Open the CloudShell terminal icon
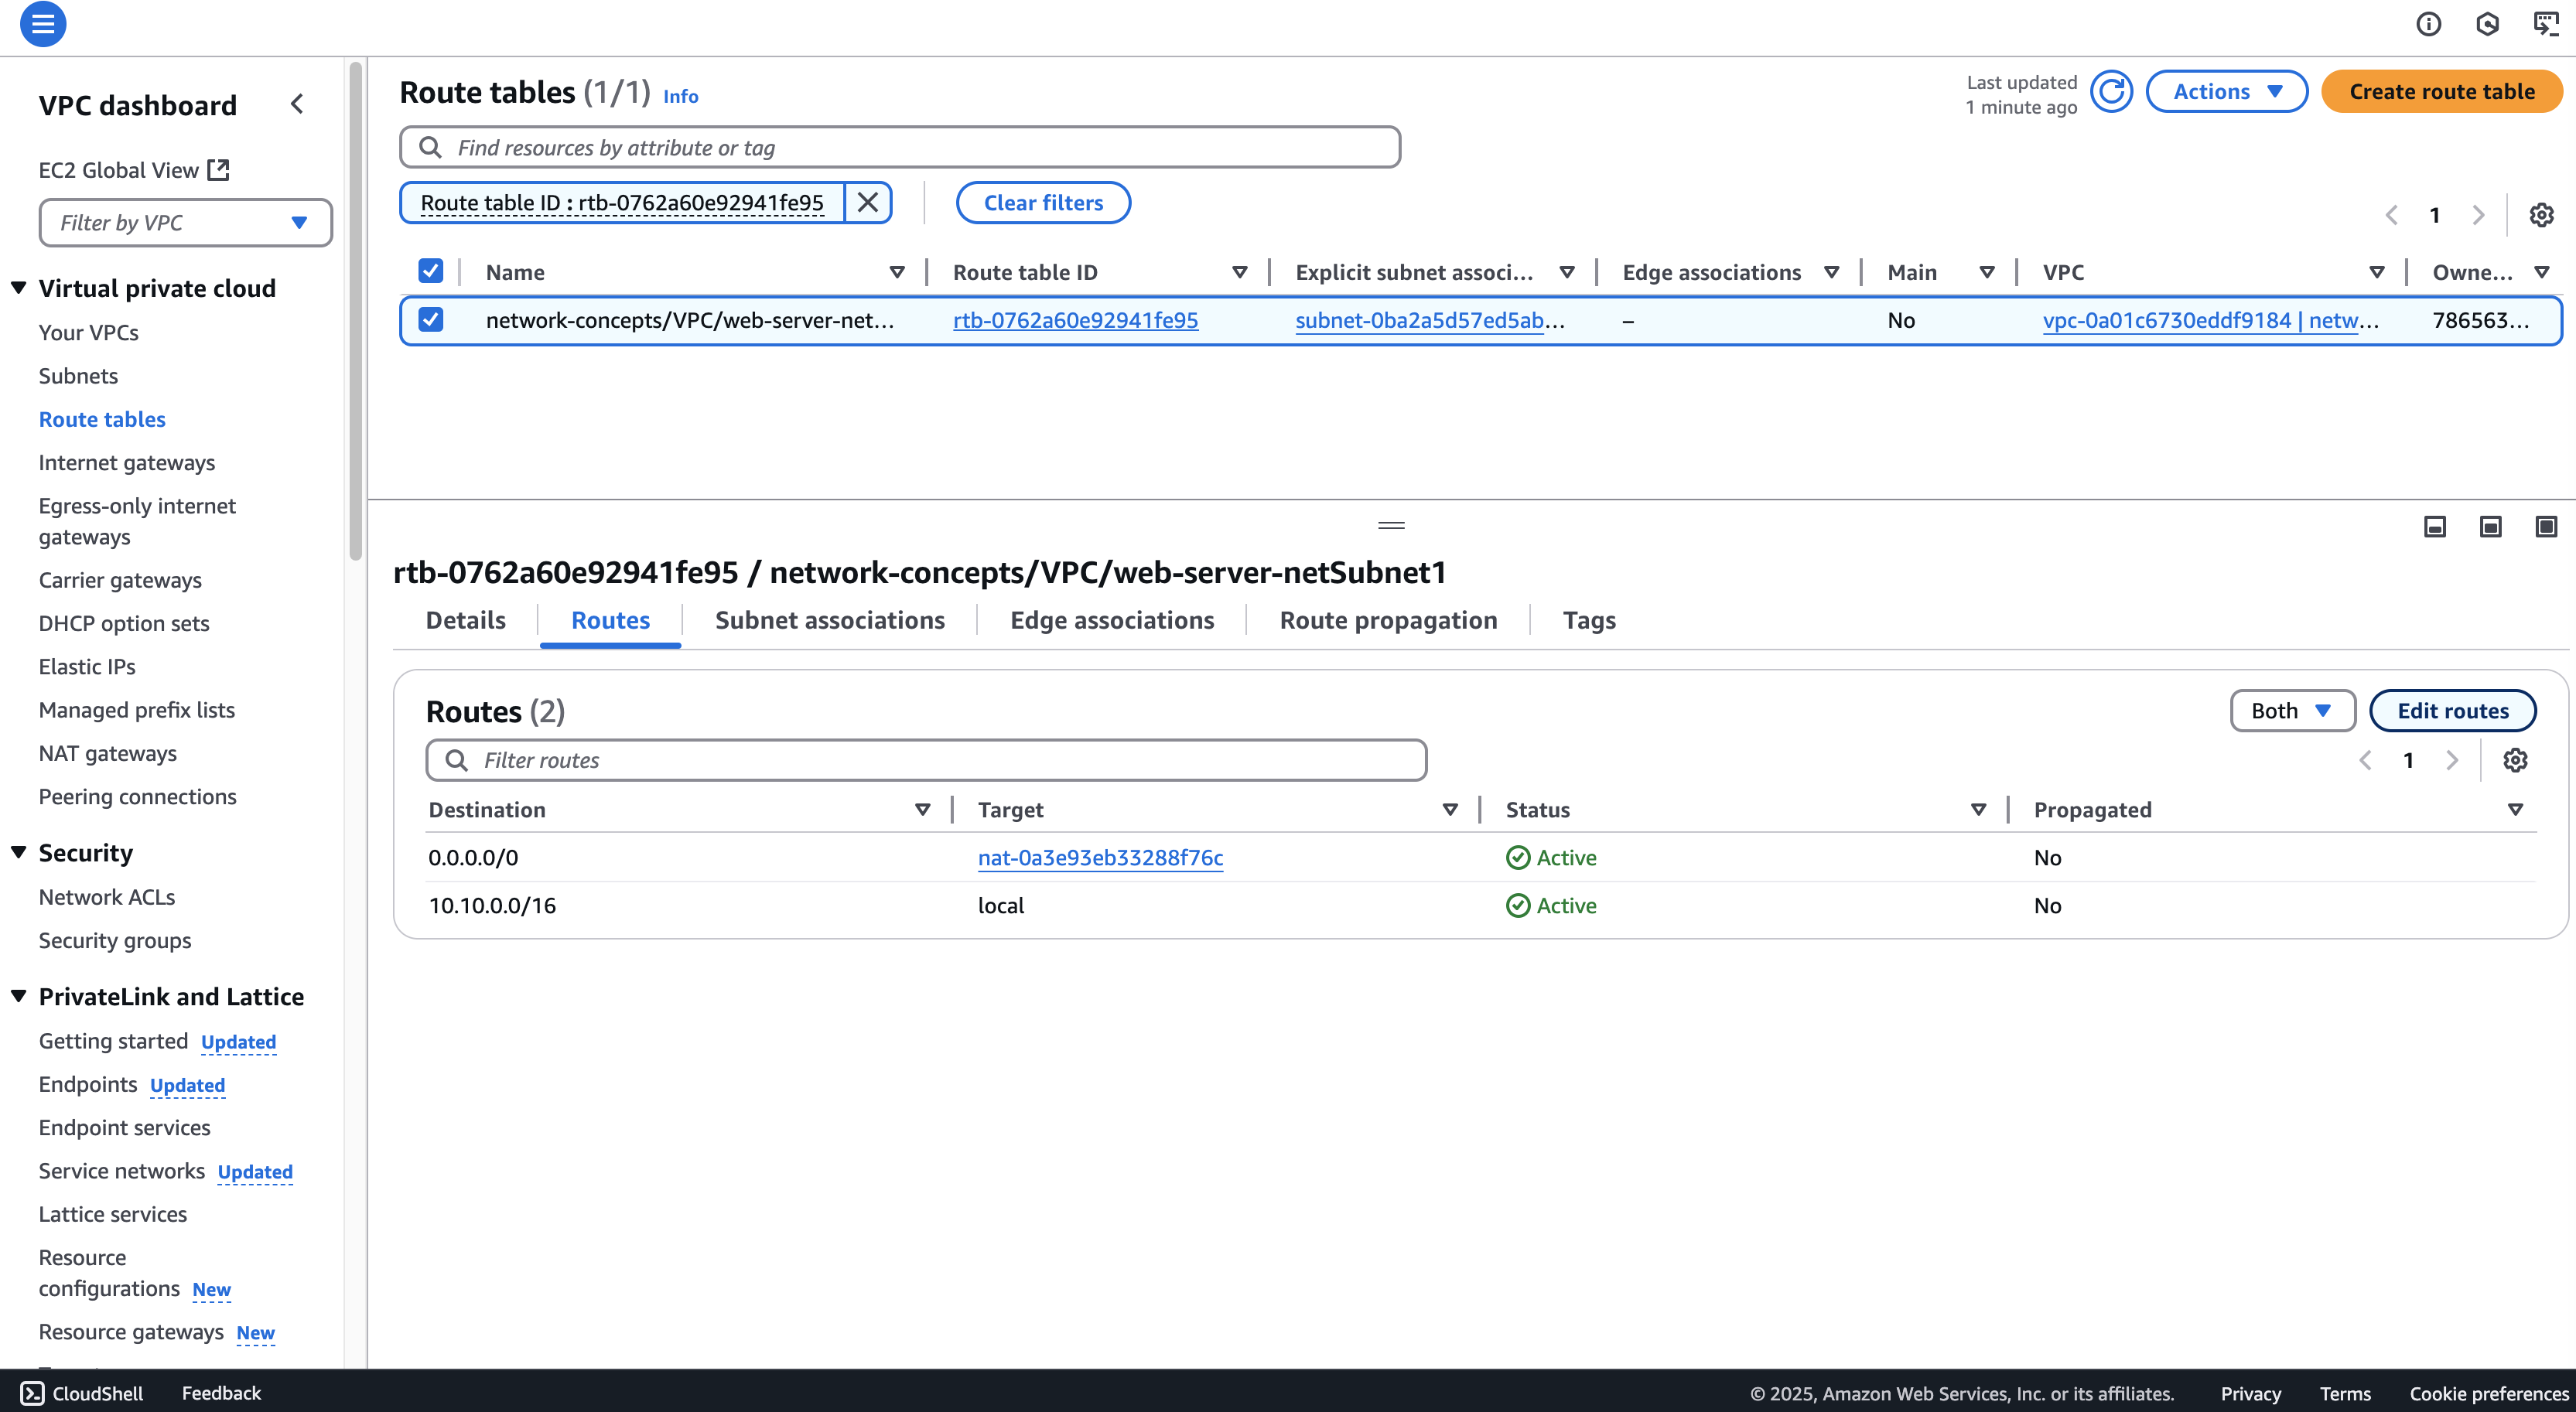Screen dimensions: 2576x1412 (x=32, y=1393)
